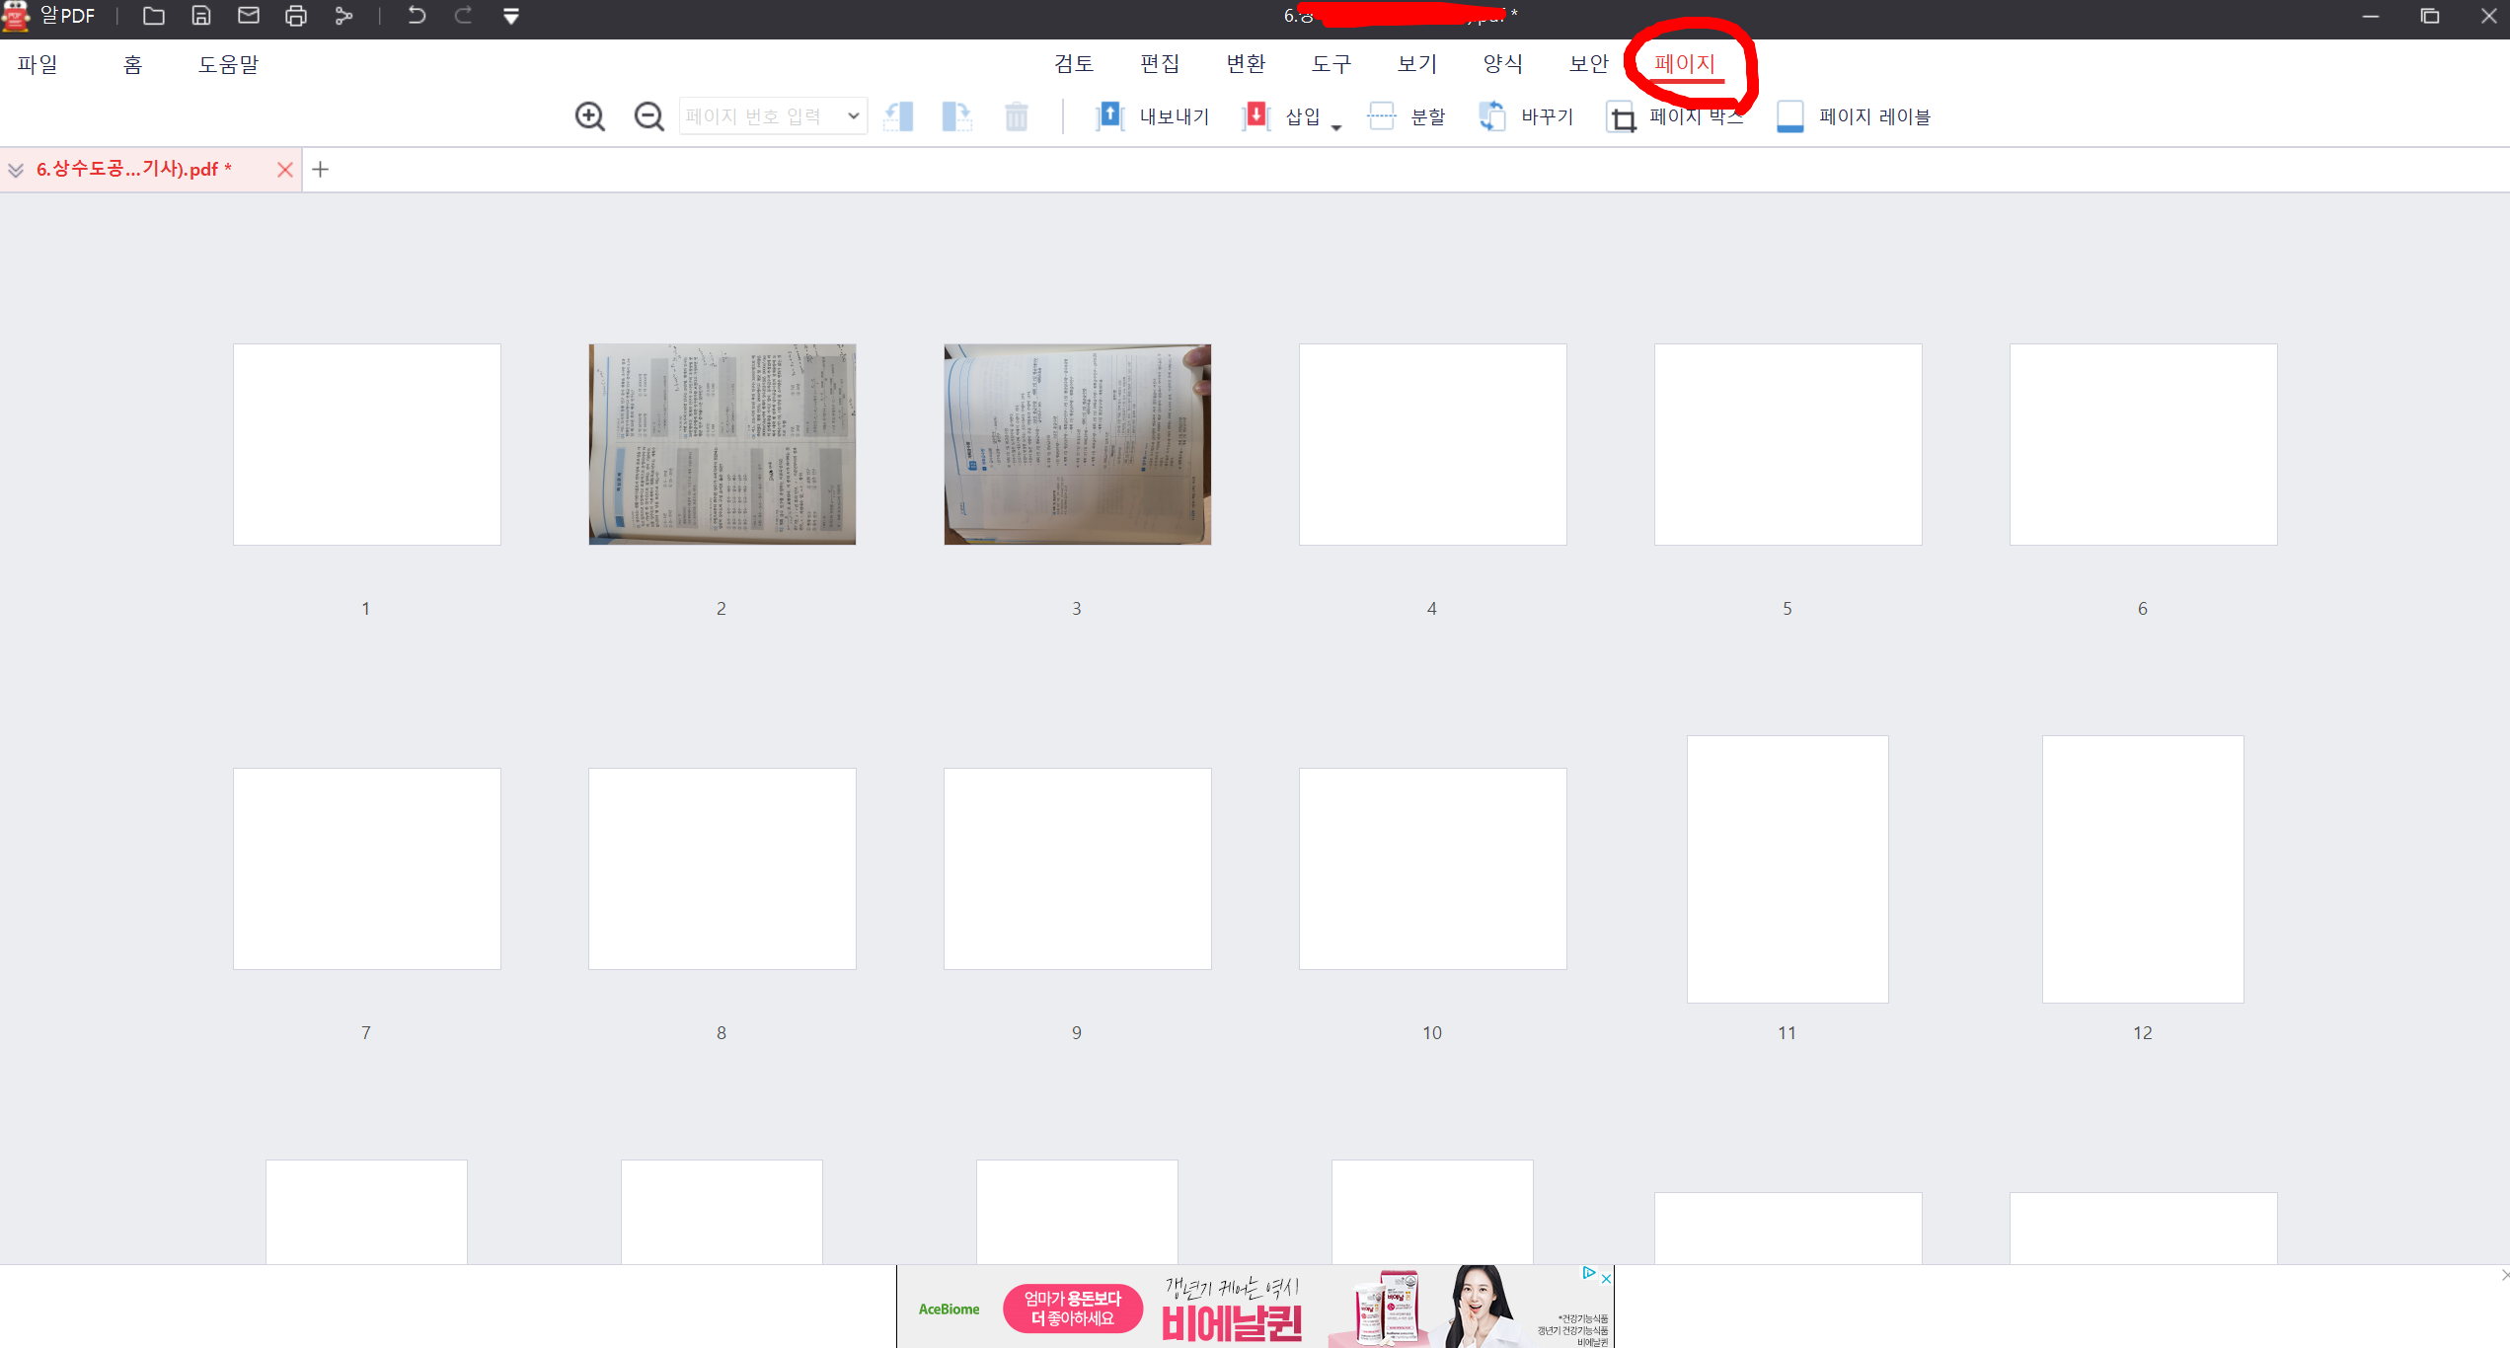
Task: Switch to the 검토 tab
Action: [x=1074, y=64]
